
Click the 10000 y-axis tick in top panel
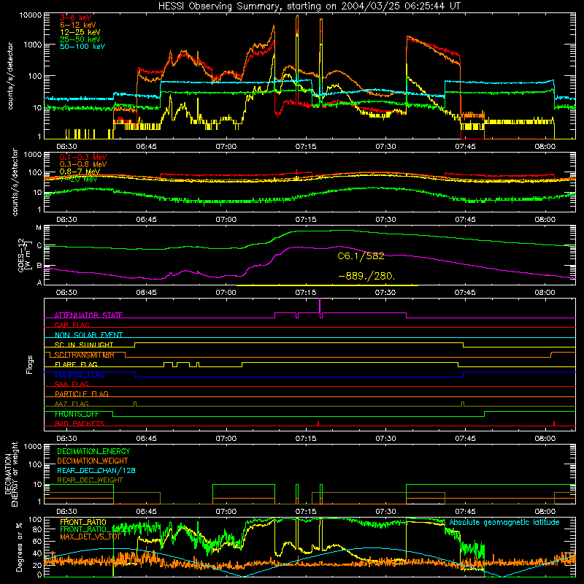click(30, 15)
